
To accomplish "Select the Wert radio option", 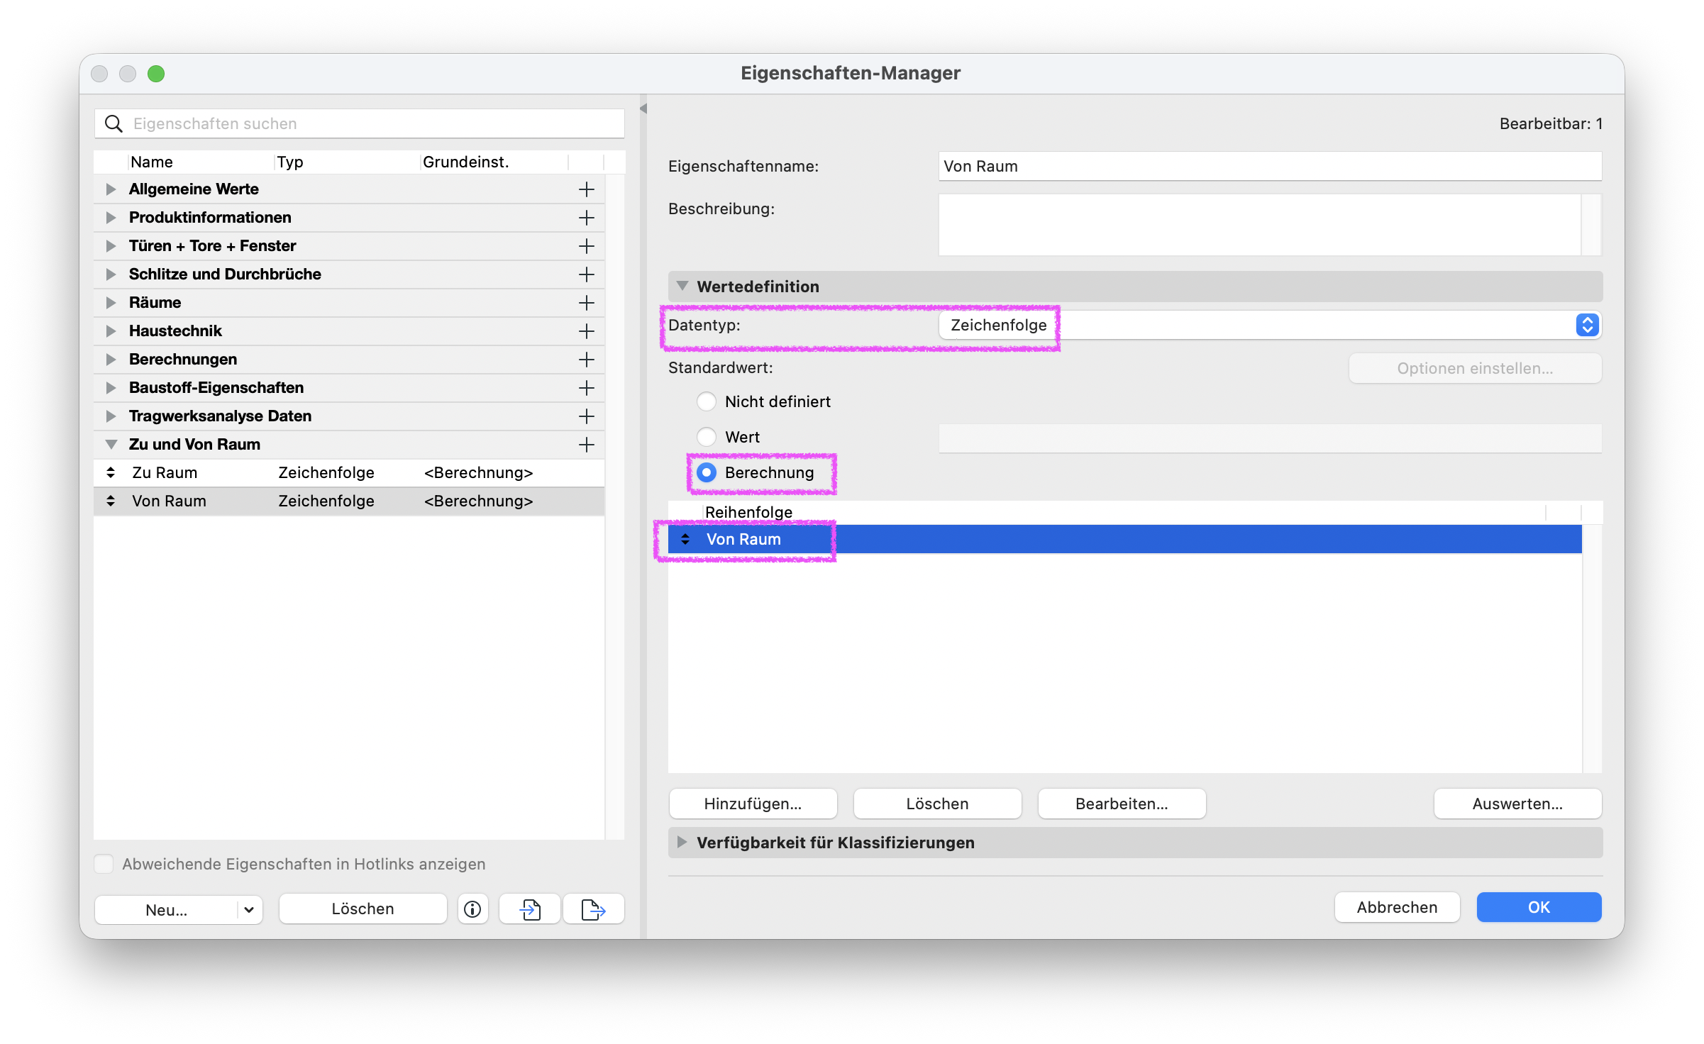I will point(707,437).
